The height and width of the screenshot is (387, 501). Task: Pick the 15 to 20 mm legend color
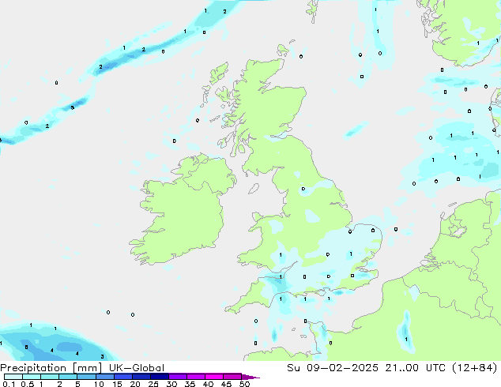[122, 377]
